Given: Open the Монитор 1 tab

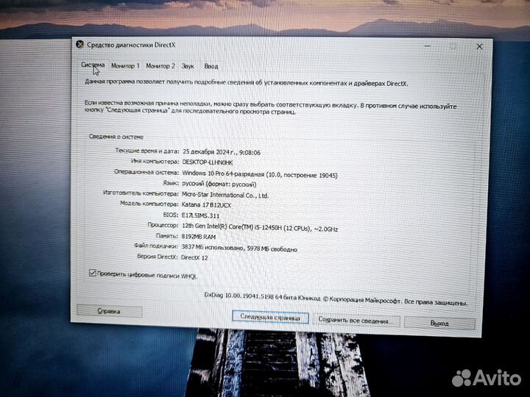Looking at the screenshot, I should click(124, 66).
